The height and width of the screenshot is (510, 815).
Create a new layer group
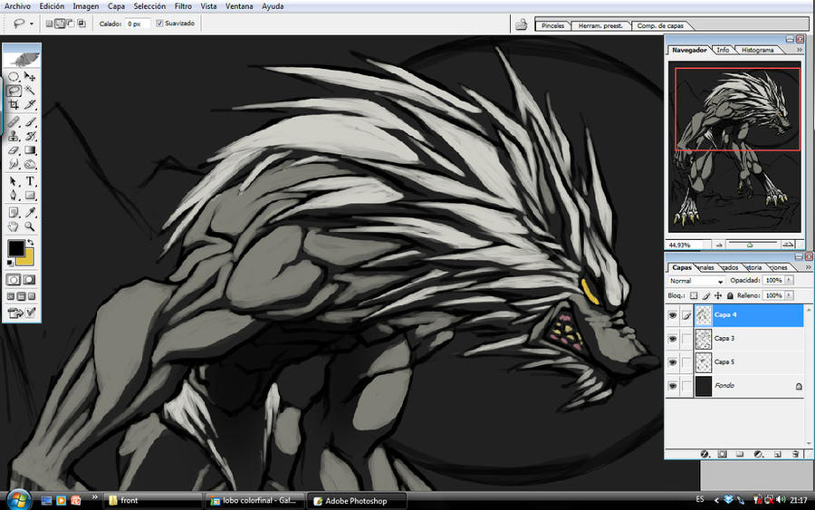tap(740, 454)
